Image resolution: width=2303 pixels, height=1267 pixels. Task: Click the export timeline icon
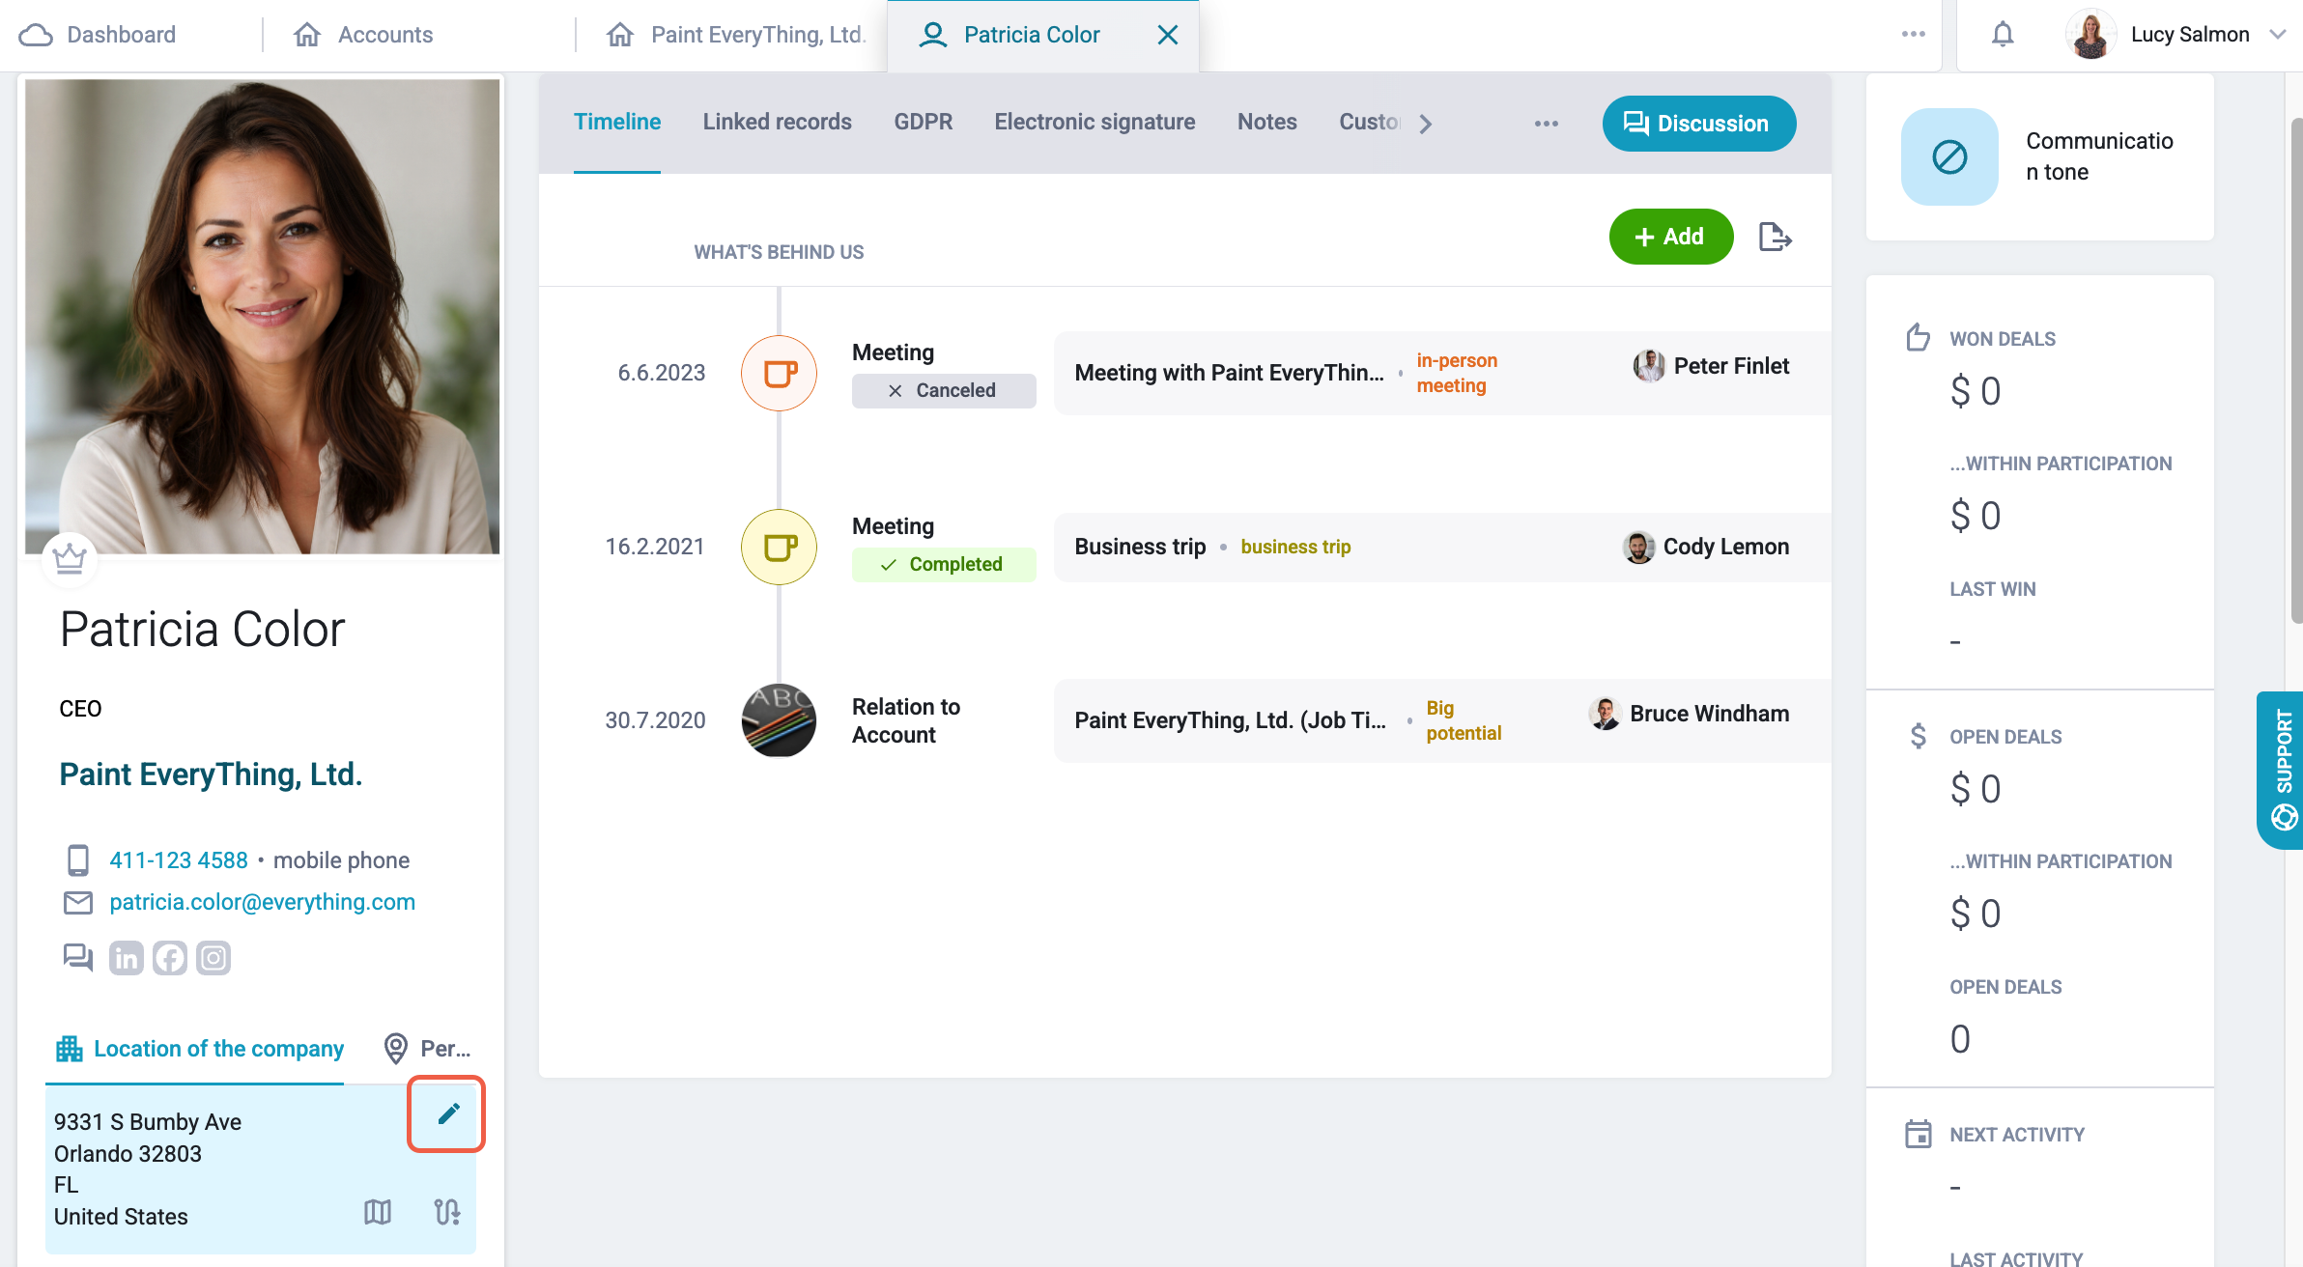tap(1776, 237)
